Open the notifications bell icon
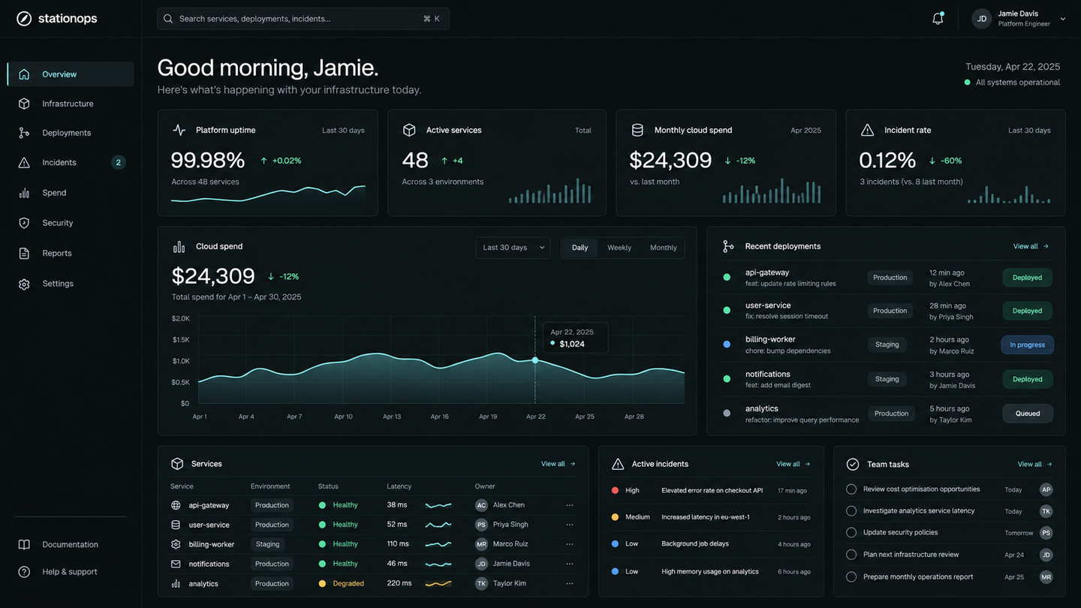Screen dimensions: 1081x608 (938, 19)
